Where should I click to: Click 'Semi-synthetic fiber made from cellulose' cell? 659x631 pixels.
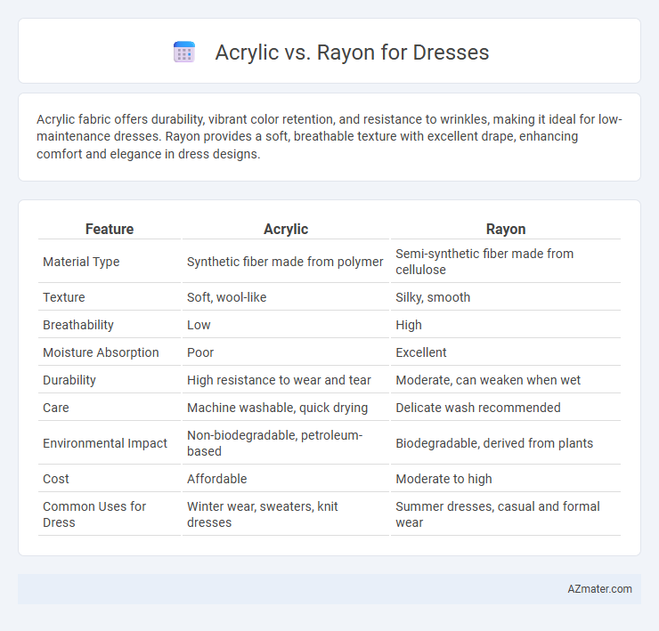(484, 262)
